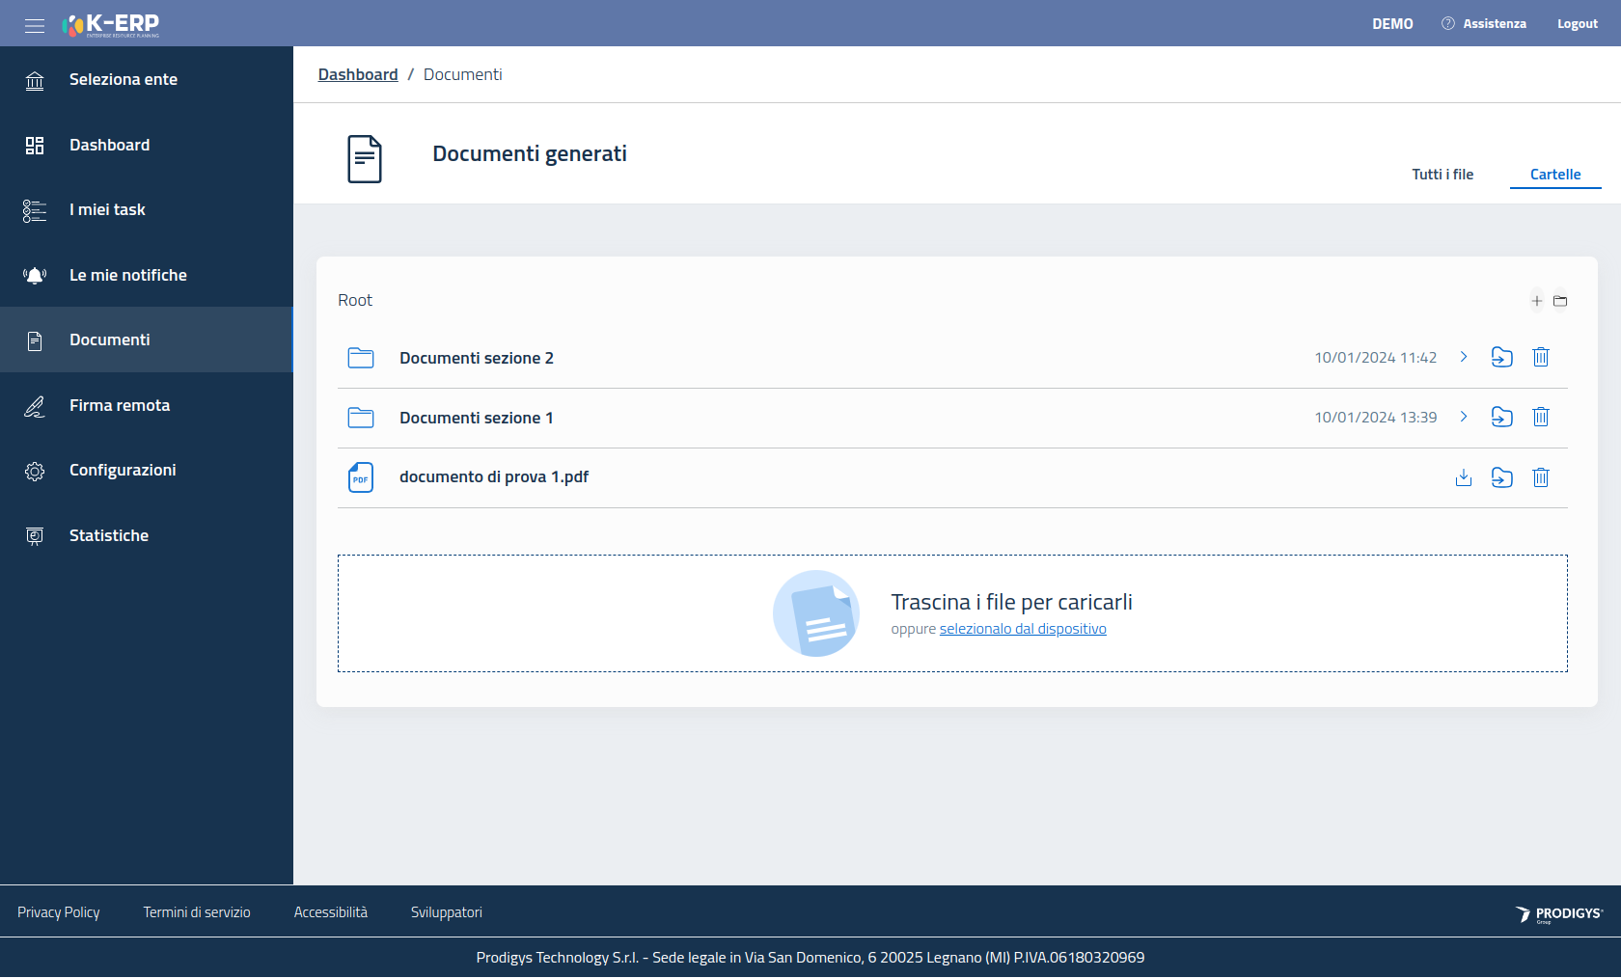Click the selezionalo dal dispositivo link

1023,629
